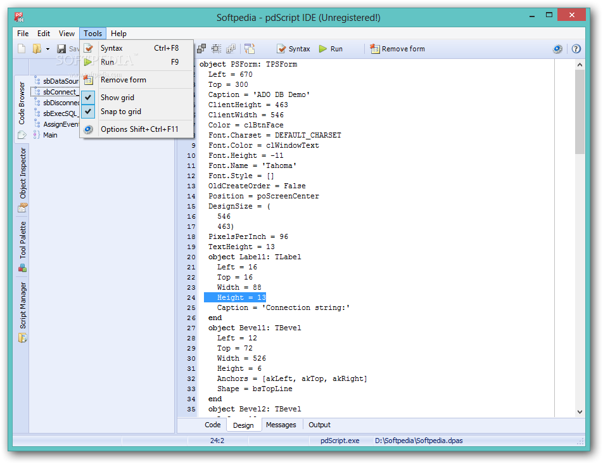Select the Code Browser side tab
Image resolution: width=603 pixels, height=464 pixels.
pyautogui.click(x=22, y=109)
